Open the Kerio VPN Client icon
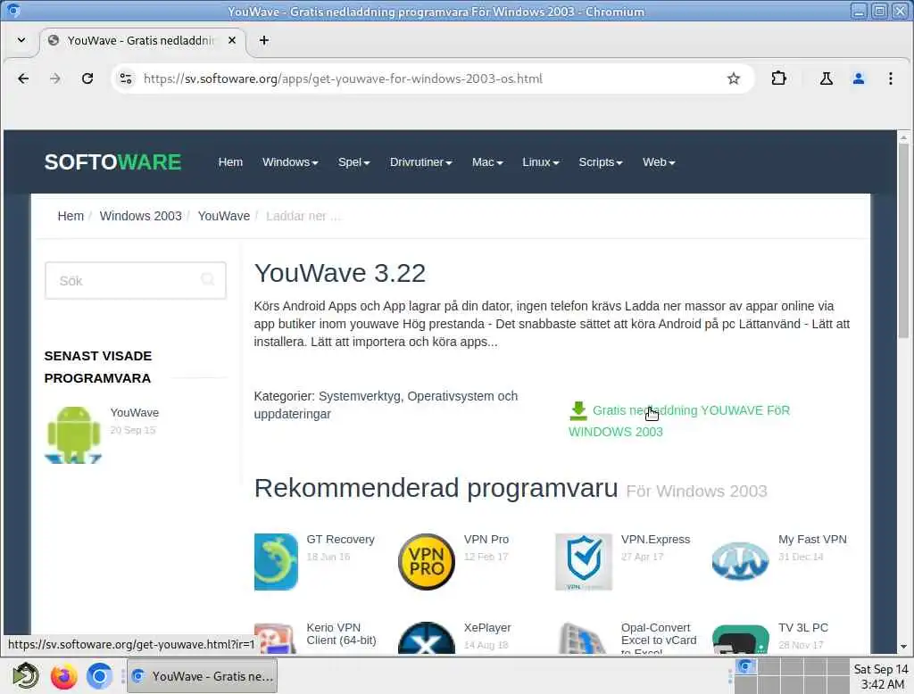The image size is (914, 694). click(277, 638)
